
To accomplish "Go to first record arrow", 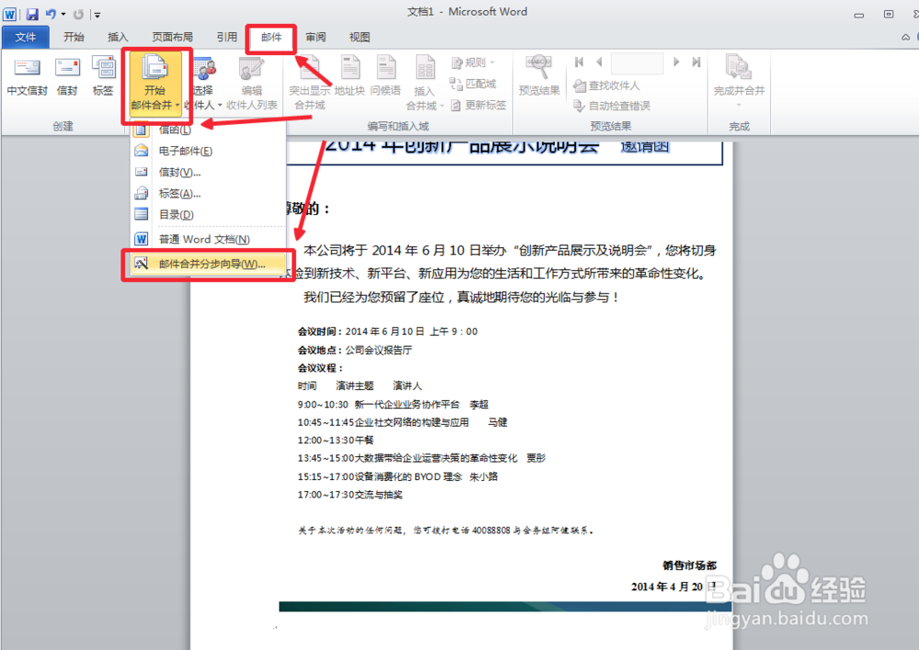I will [x=579, y=62].
